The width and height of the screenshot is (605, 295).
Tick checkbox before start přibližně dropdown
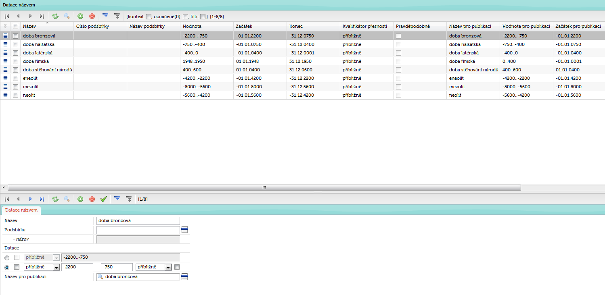(x=17, y=267)
